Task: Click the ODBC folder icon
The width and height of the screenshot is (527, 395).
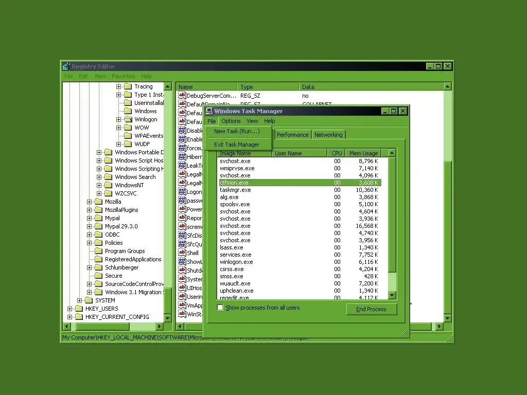Action: coord(98,235)
